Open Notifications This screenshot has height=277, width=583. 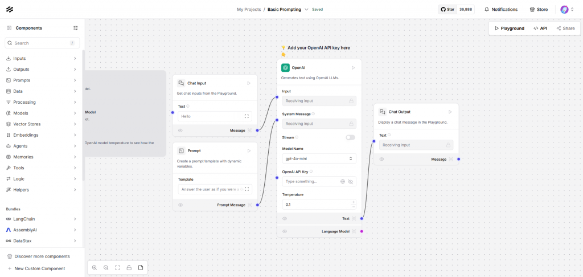tap(501, 9)
